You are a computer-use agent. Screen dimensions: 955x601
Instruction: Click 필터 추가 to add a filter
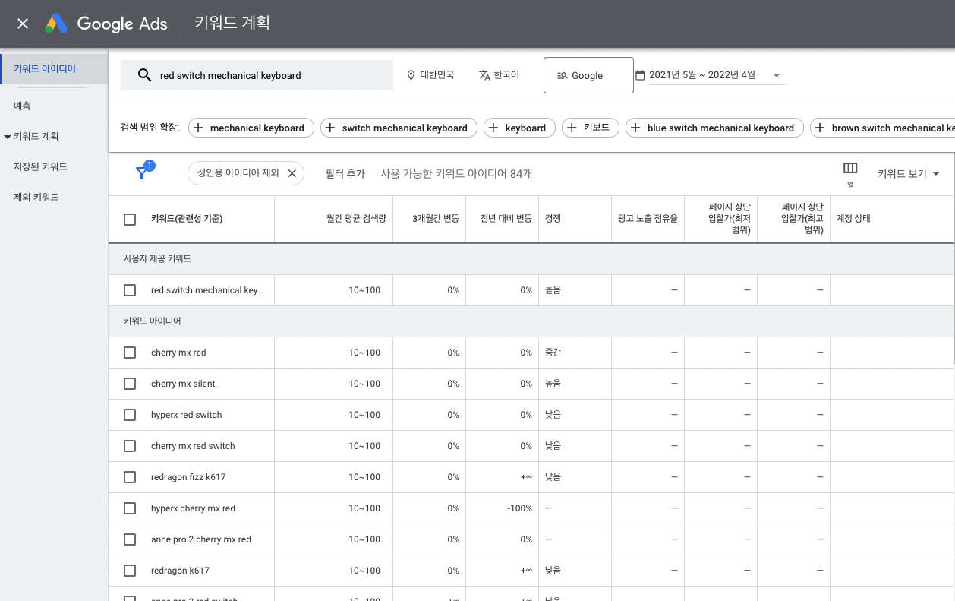click(345, 174)
